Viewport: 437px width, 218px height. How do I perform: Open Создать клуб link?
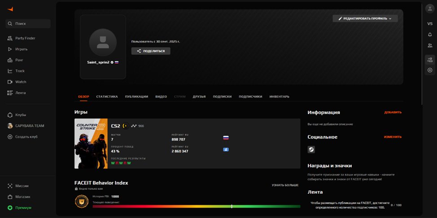[x=26, y=137]
